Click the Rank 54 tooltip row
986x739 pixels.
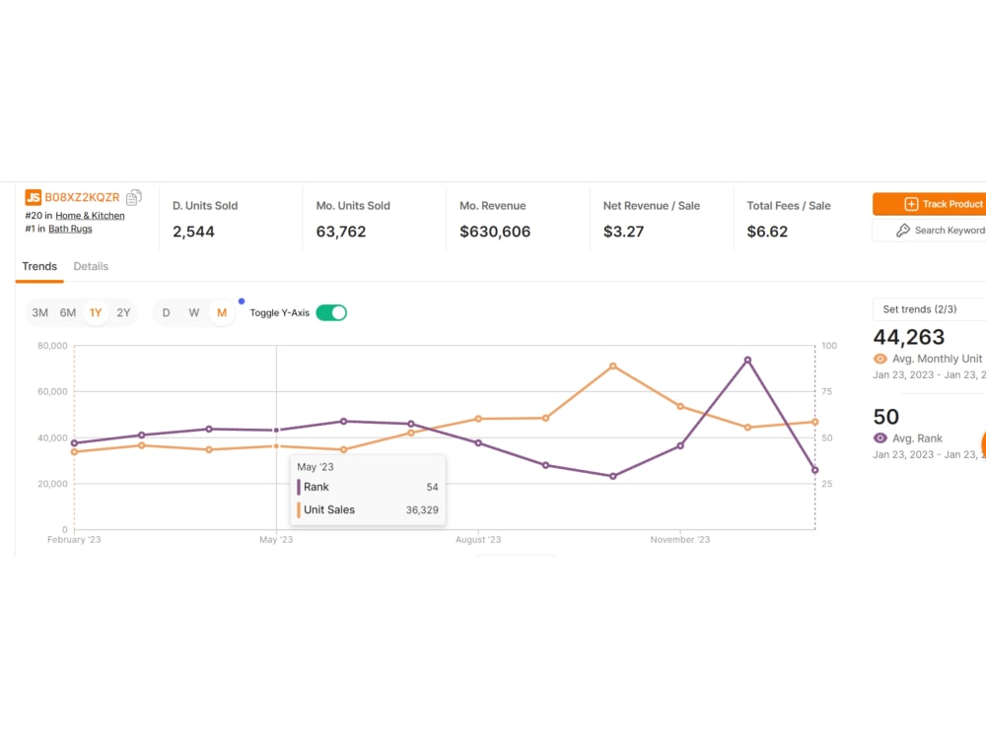368,487
